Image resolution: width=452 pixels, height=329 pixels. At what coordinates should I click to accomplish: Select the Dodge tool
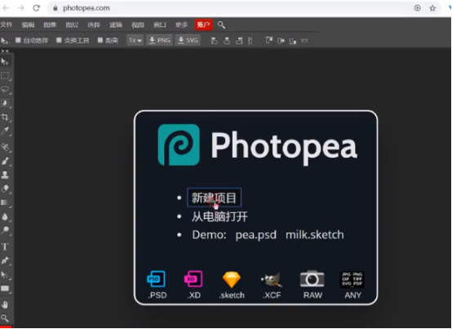(5, 230)
